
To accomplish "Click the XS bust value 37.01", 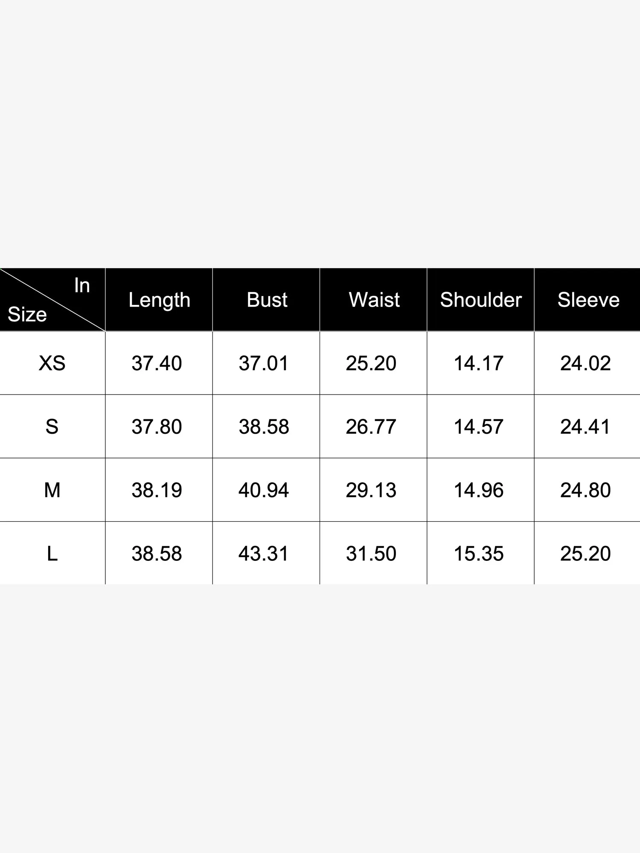I will pyautogui.click(x=264, y=363).
